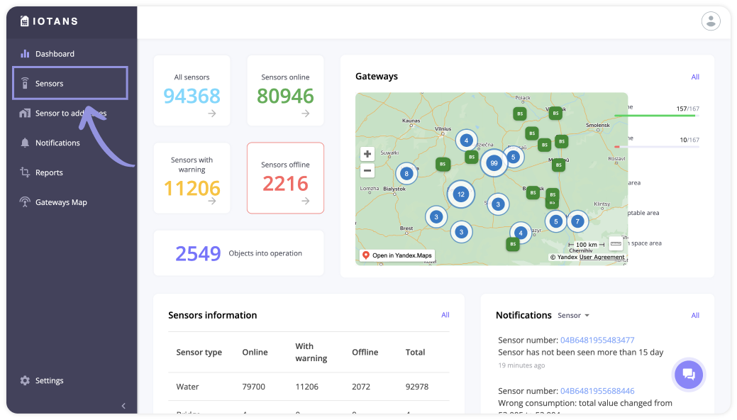Zoom in on the gateways map
Viewport: 737px width, 420px height.
[x=367, y=154]
